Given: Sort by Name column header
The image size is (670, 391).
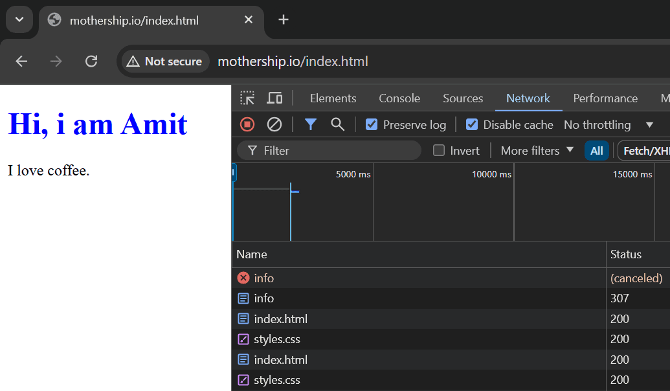Looking at the screenshot, I should tap(419, 254).
